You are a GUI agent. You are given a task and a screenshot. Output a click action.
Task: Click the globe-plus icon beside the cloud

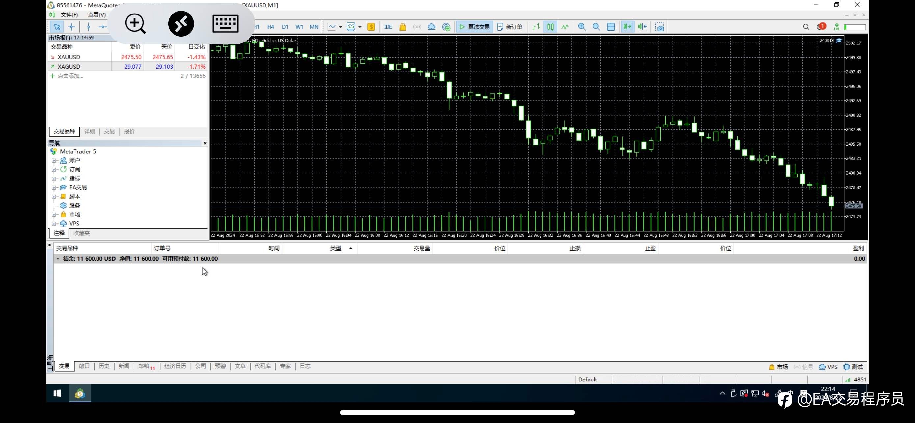[446, 27]
